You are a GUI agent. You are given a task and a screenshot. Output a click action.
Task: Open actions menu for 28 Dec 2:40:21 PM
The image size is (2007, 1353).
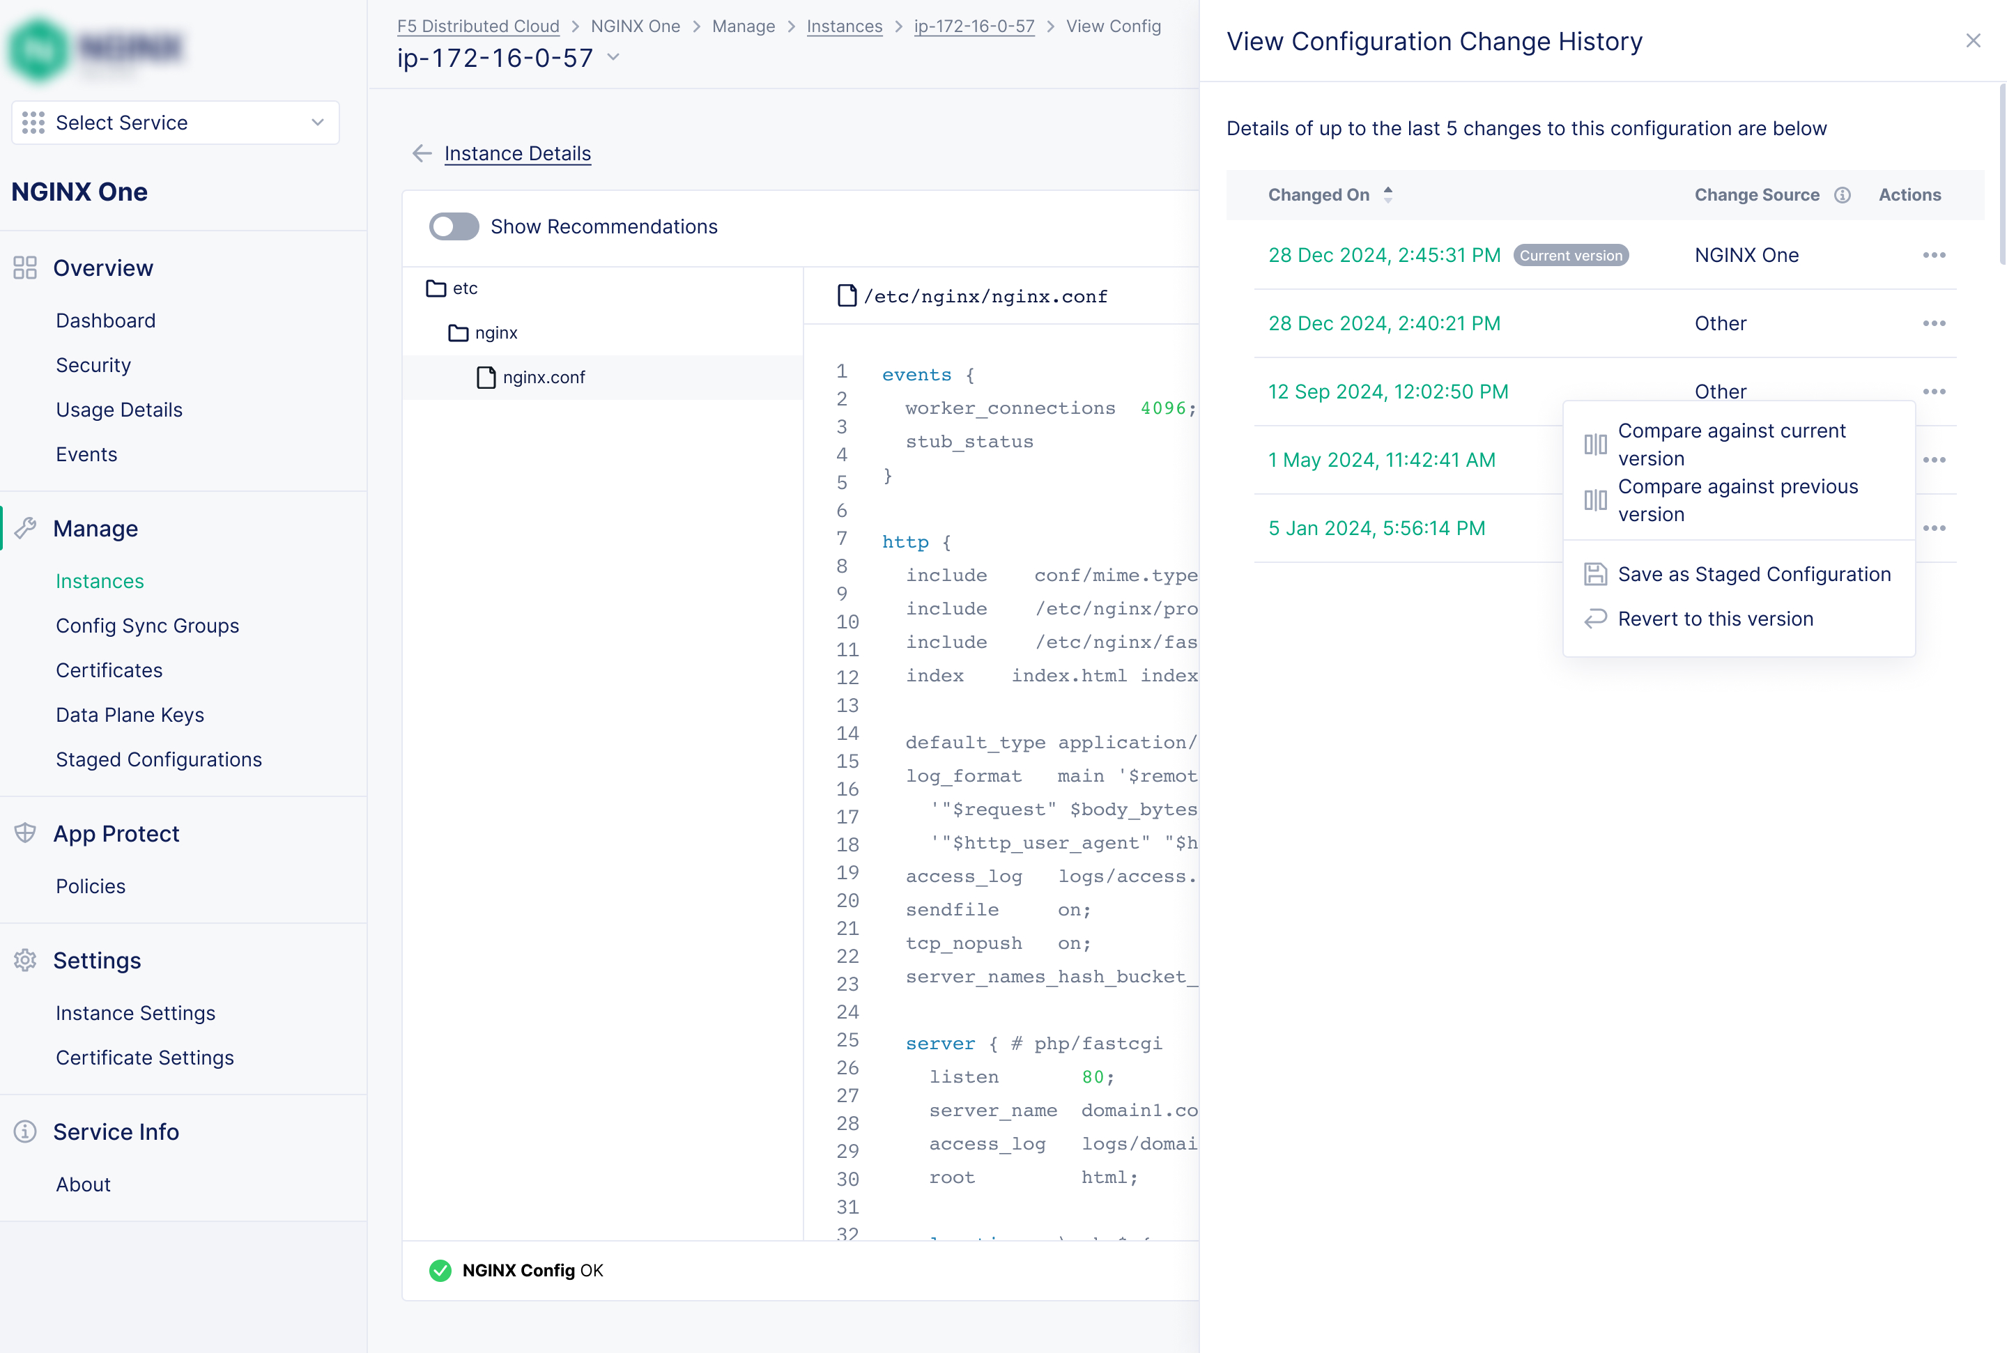pos(1934,323)
